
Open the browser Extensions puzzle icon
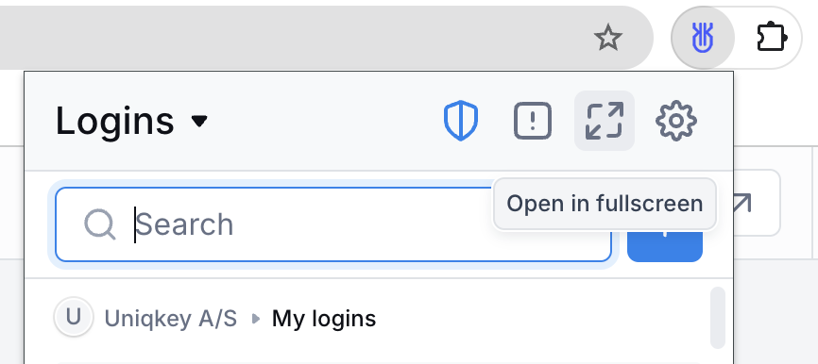pos(771,38)
